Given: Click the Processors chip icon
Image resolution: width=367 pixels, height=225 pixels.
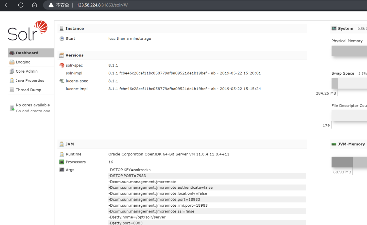Looking at the screenshot, I should pos(62,162).
